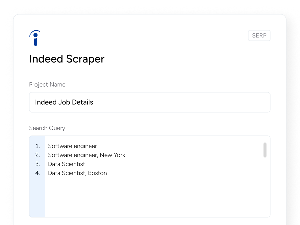Click line number 1 in the gutter
This screenshot has height=225, width=300.
tap(38, 146)
